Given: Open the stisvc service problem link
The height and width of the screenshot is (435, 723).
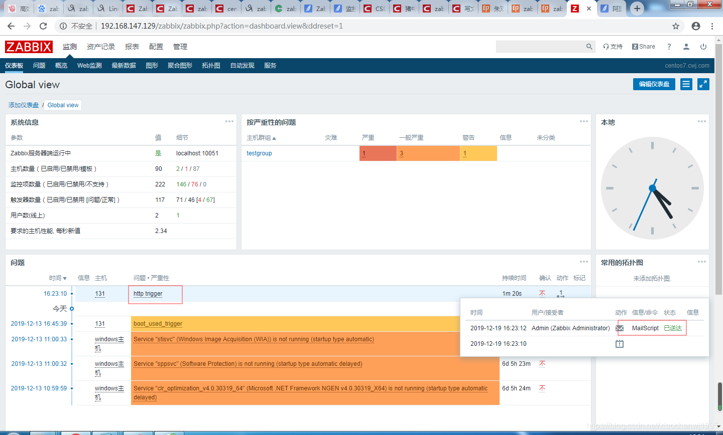Looking at the screenshot, I should click(x=254, y=339).
